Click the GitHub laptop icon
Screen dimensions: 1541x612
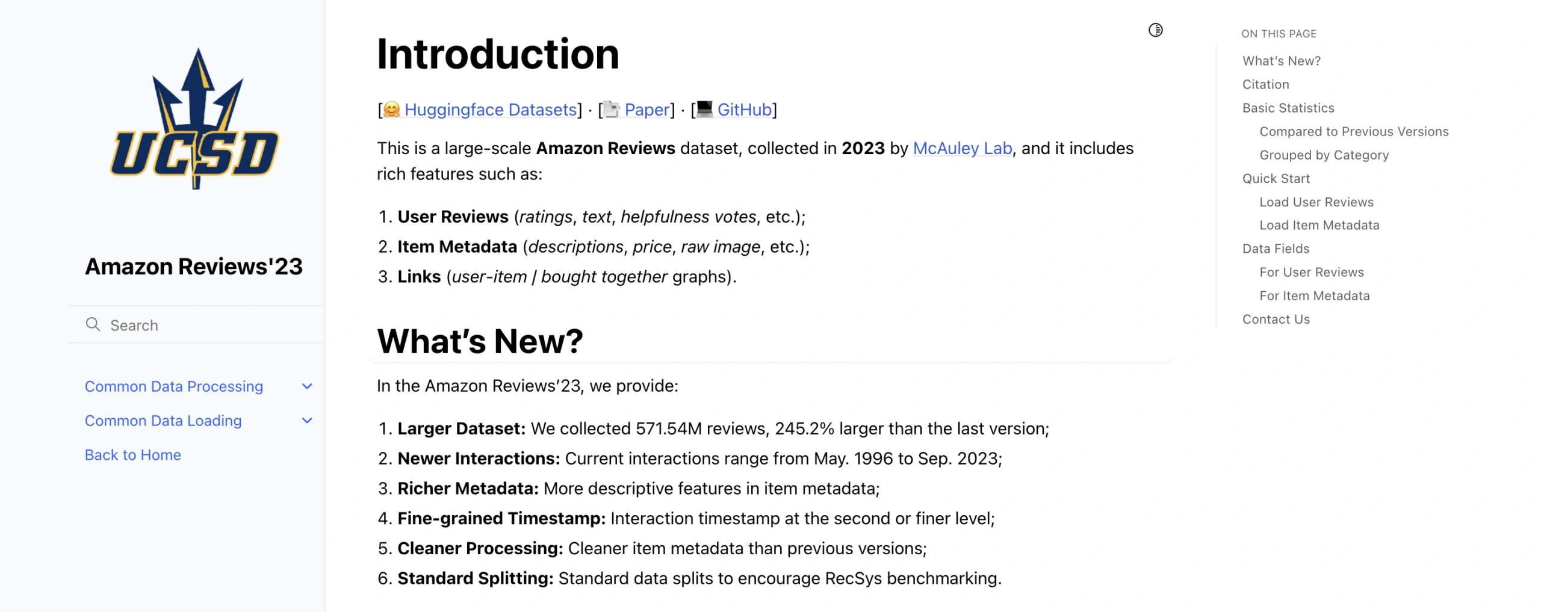704,110
